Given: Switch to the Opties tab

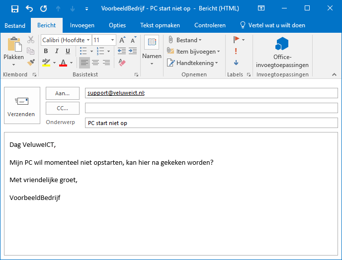Looking at the screenshot, I should click(117, 25).
